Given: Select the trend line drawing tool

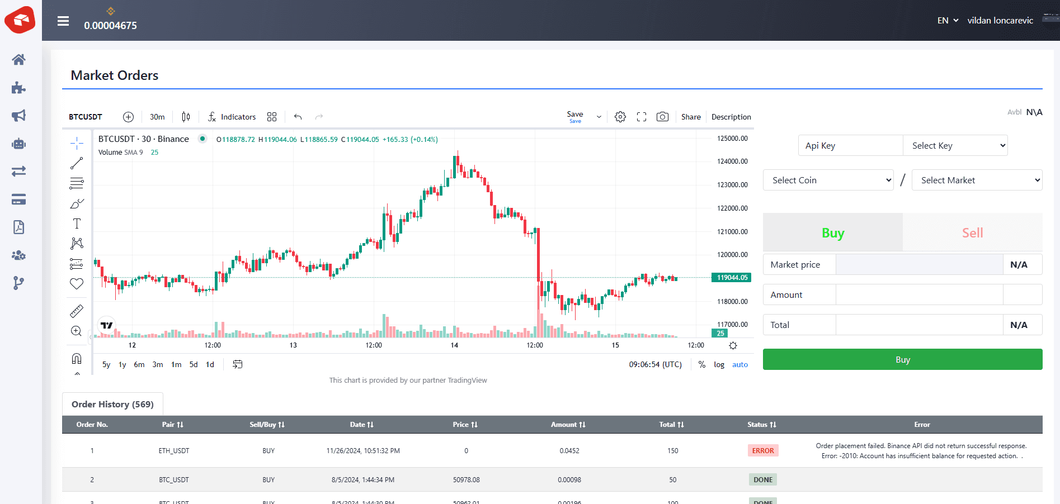Looking at the screenshot, I should click(77, 163).
